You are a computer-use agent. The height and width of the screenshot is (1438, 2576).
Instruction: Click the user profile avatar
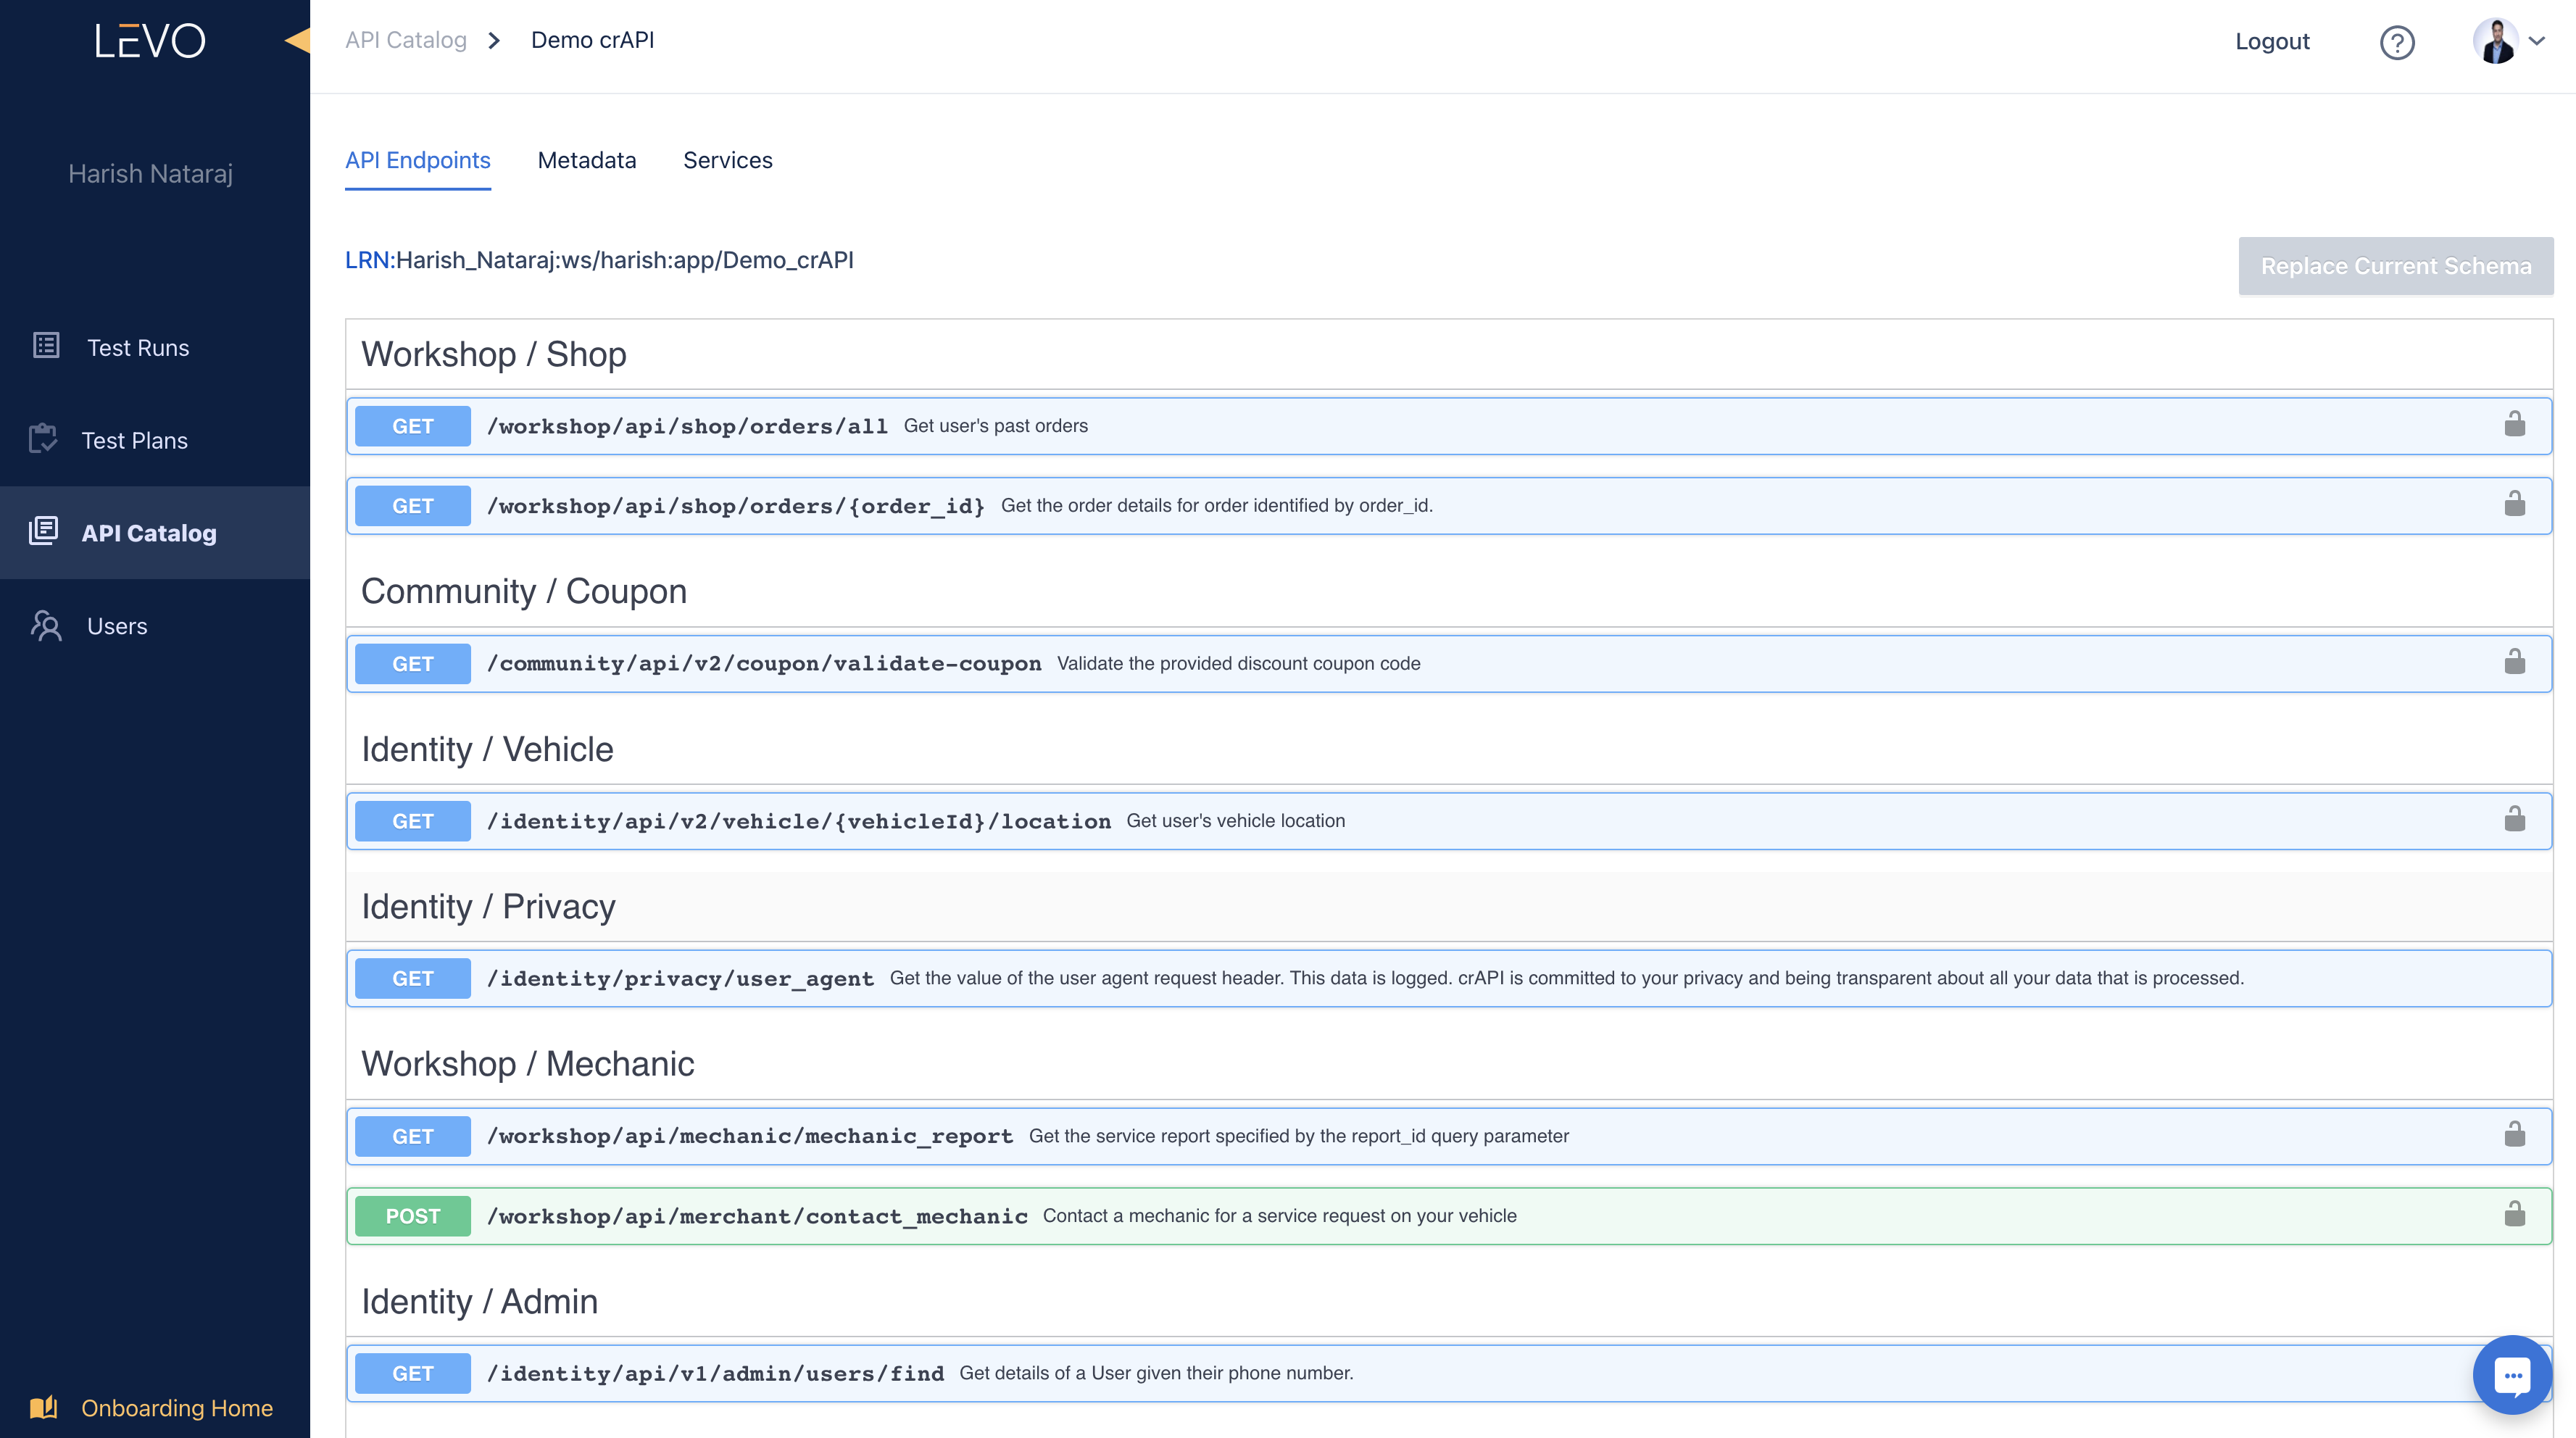click(x=2495, y=41)
